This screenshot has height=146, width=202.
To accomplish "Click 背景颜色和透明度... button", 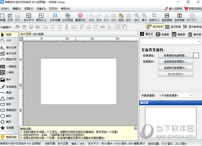I will pos(176,56).
